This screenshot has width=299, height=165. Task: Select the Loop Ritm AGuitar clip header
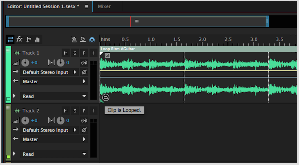click(198, 49)
